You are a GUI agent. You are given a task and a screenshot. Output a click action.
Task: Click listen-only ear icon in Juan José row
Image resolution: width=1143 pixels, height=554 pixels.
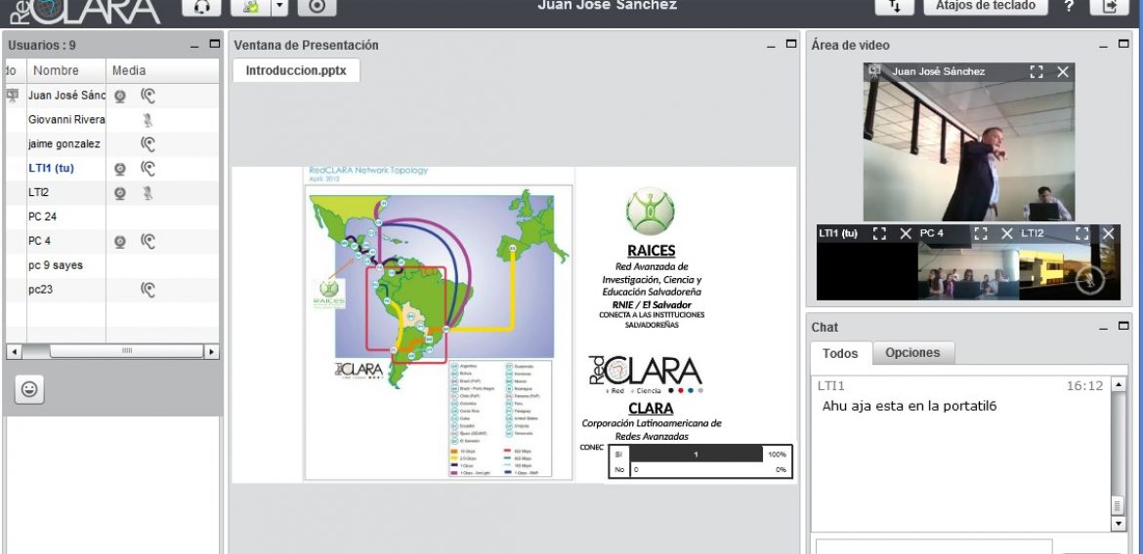point(148,96)
